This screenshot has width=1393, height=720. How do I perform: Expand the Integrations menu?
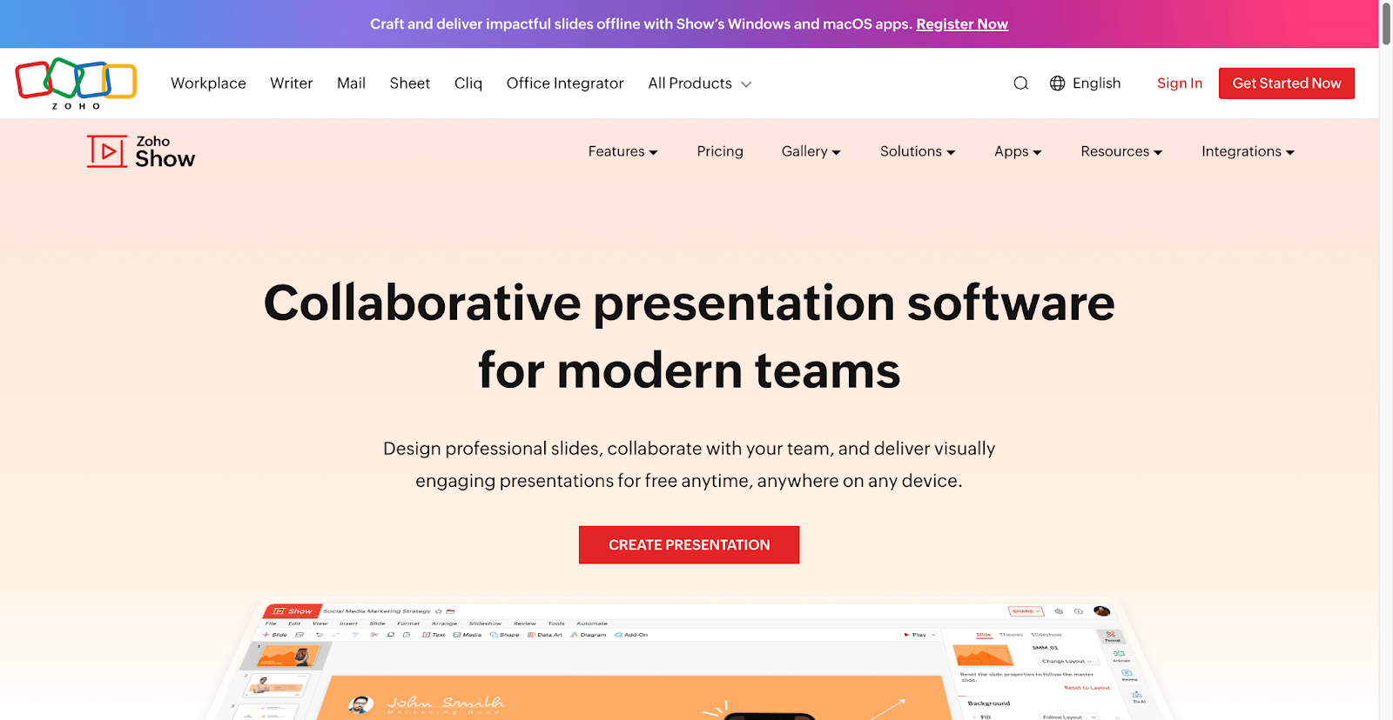(x=1248, y=151)
